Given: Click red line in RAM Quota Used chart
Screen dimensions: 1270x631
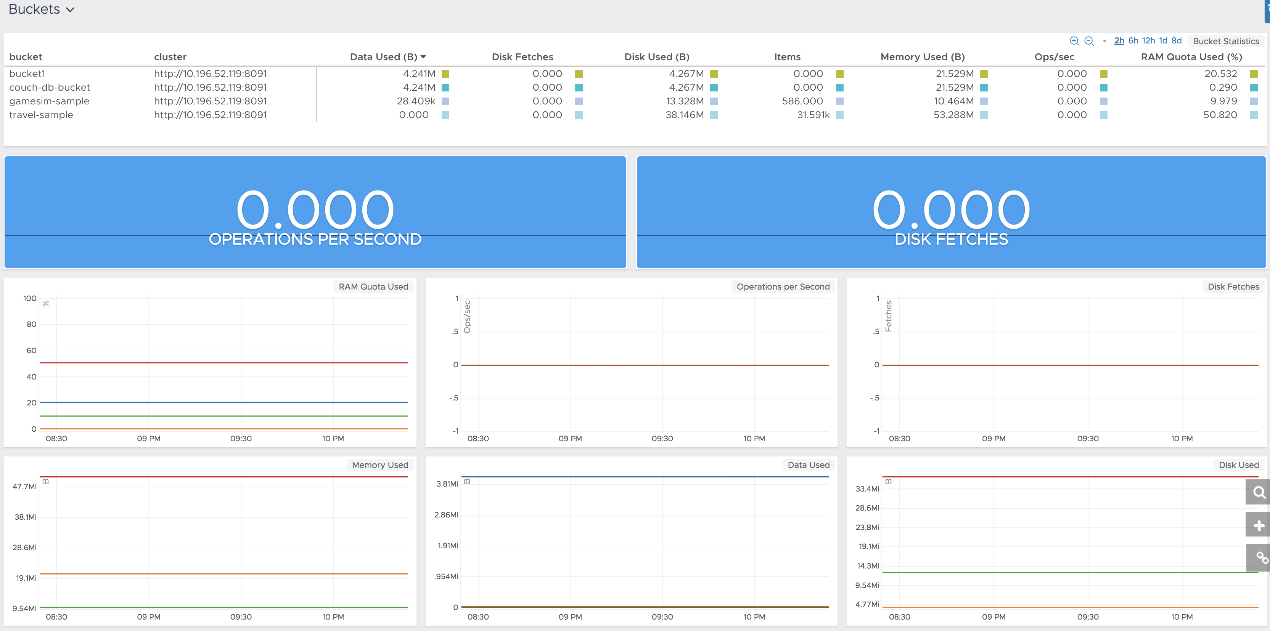Looking at the screenshot, I should pos(224,363).
